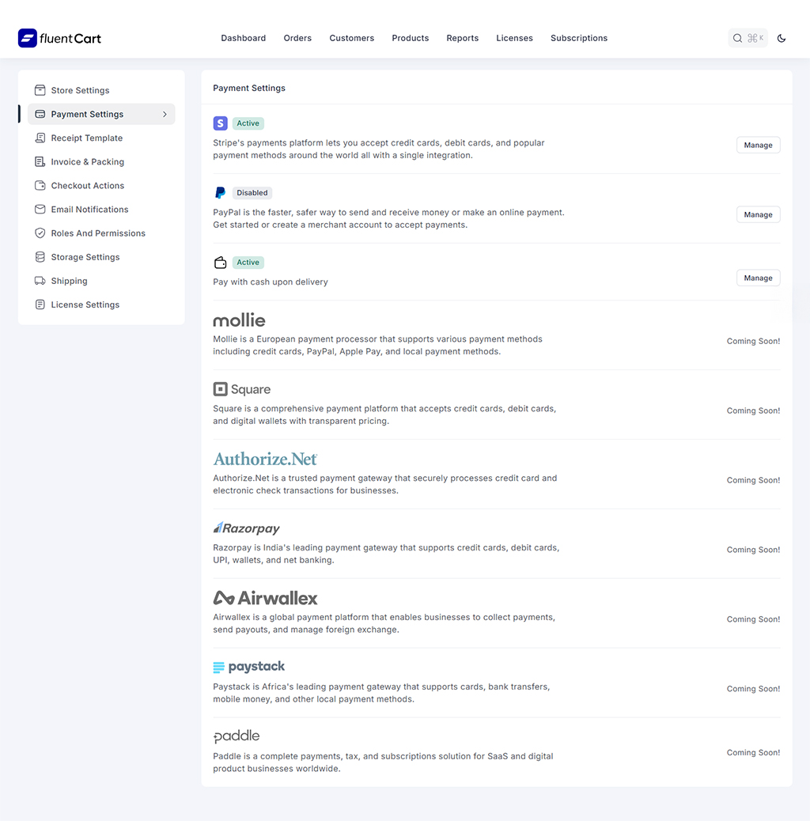Click the Payment Settings card icon
Image resolution: width=810 pixels, height=821 pixels.
pyautogui.click(x=40, y=114)
